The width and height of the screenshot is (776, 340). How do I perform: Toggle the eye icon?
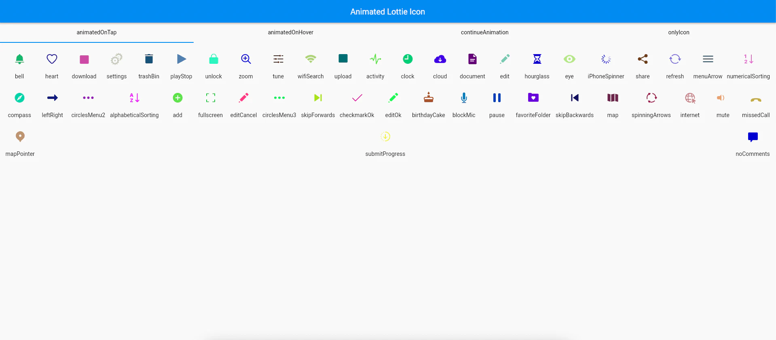point(569,59)
